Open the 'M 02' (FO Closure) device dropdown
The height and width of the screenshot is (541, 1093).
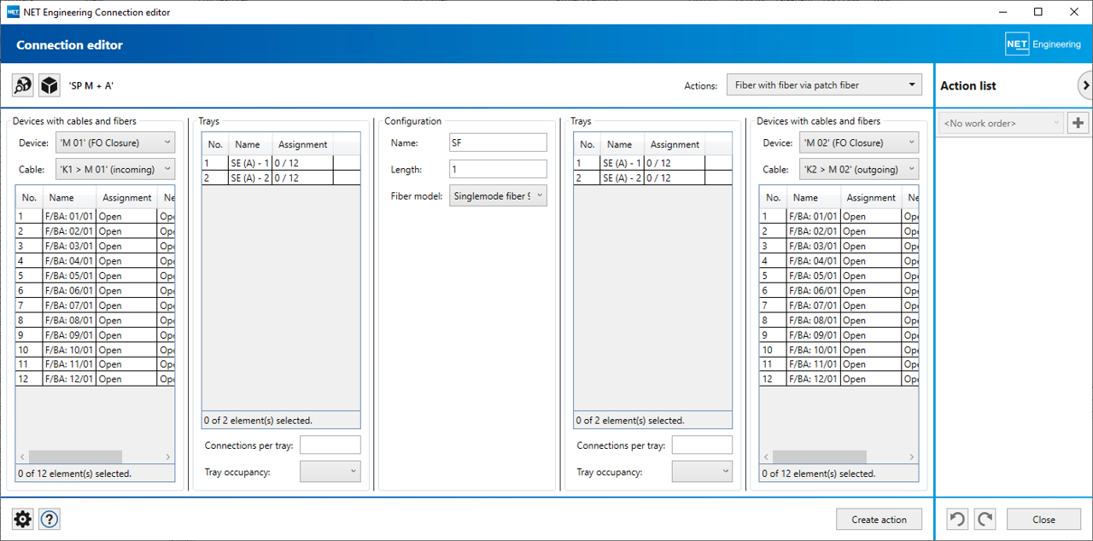click(859, 143)
